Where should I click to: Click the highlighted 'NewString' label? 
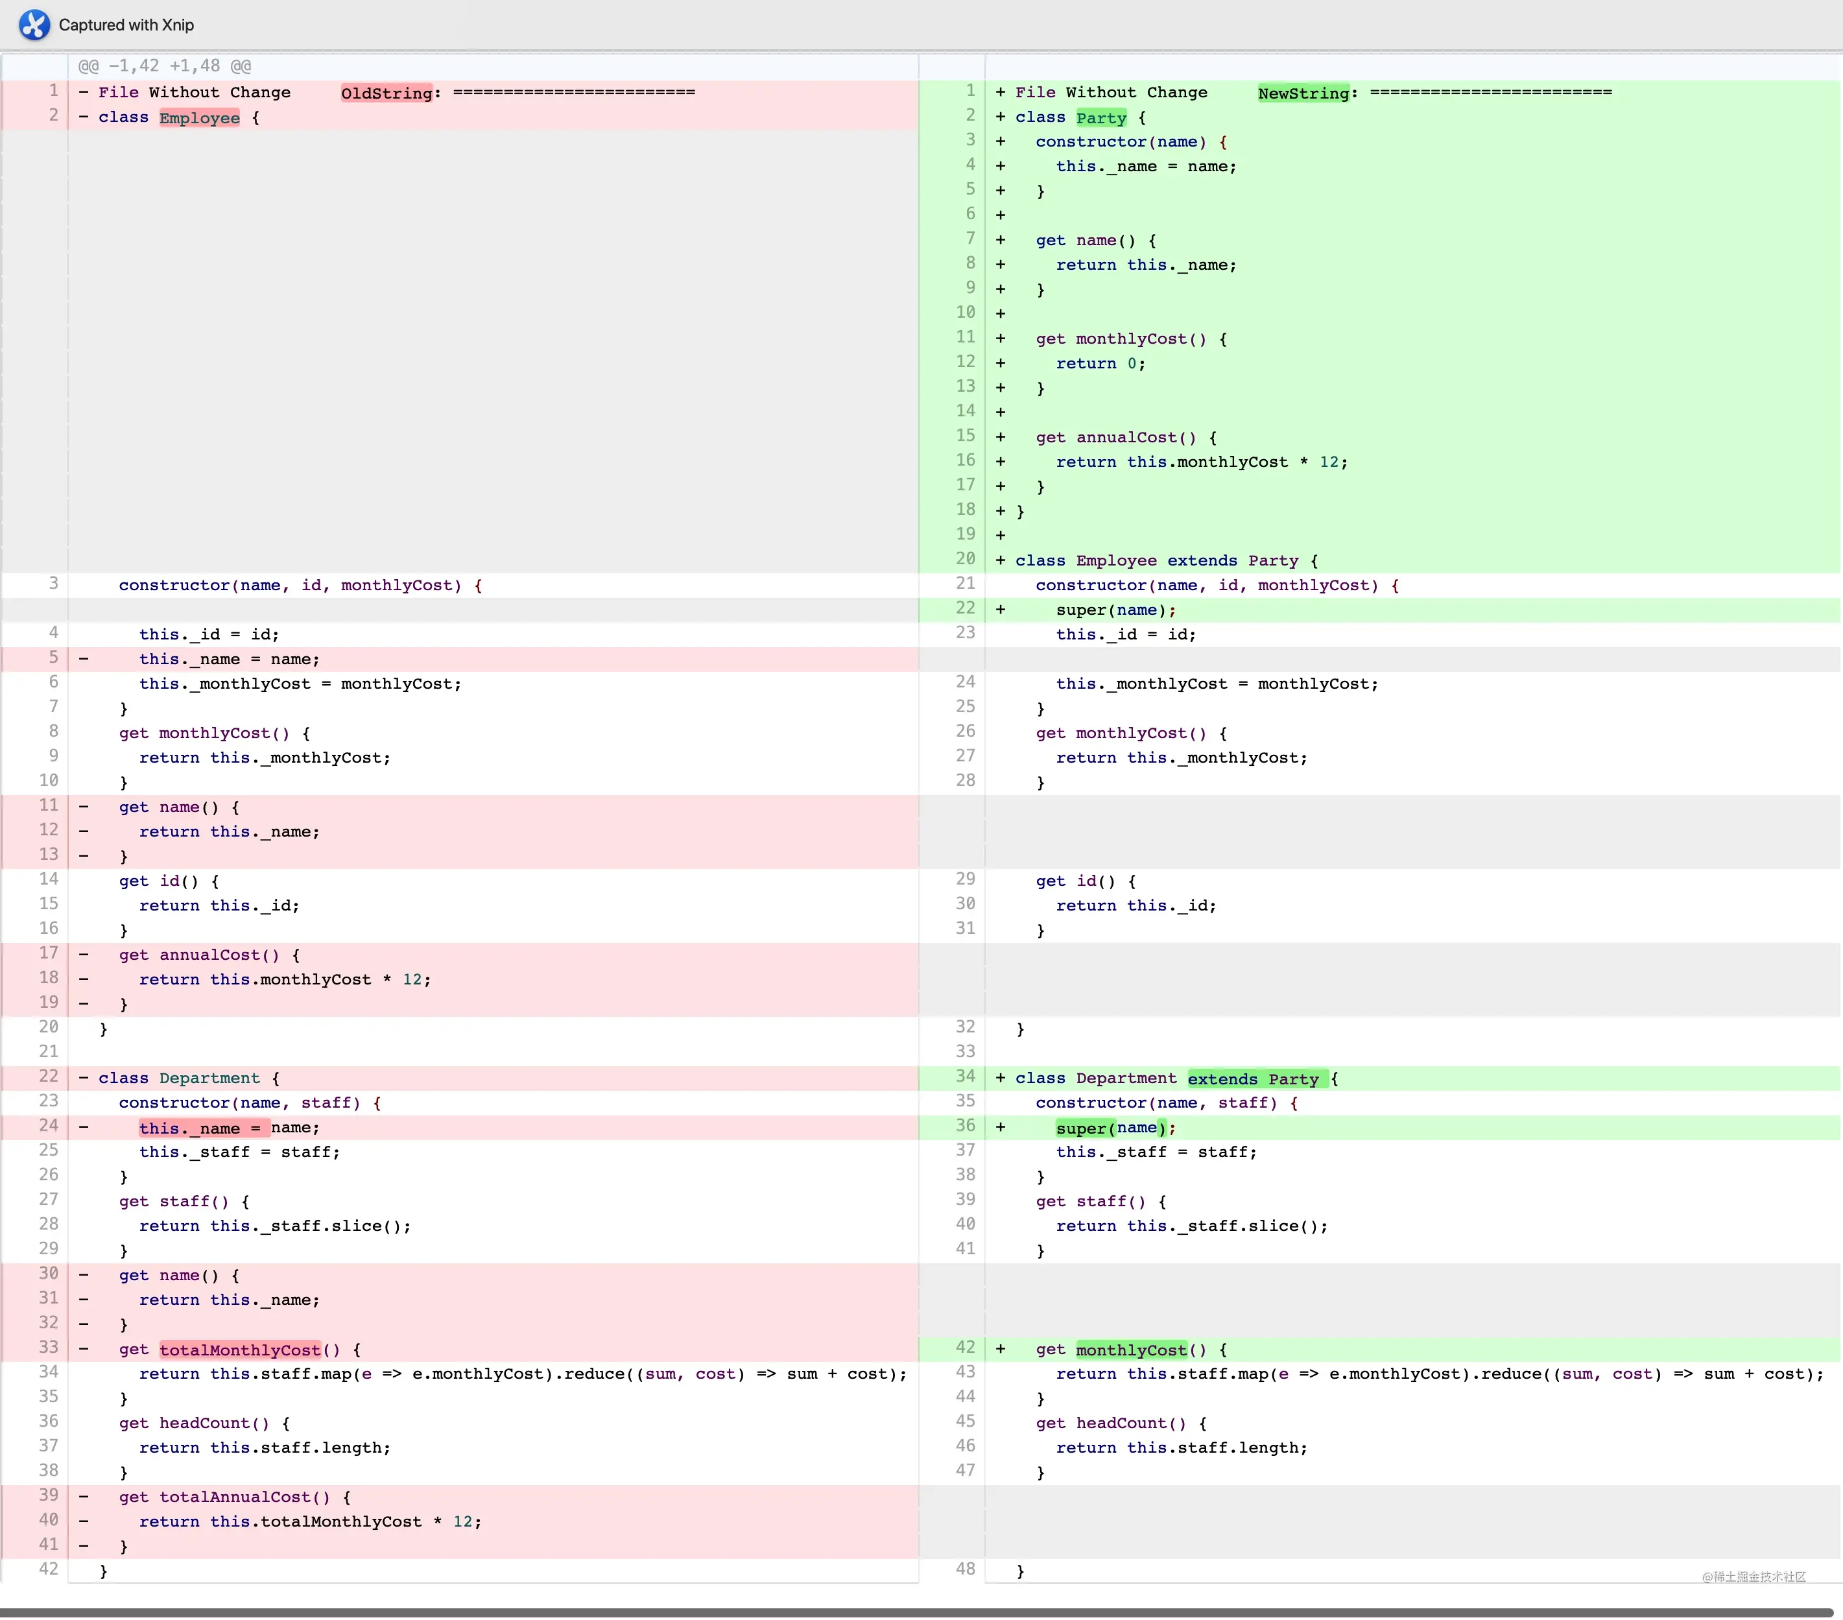[1304, 93]
